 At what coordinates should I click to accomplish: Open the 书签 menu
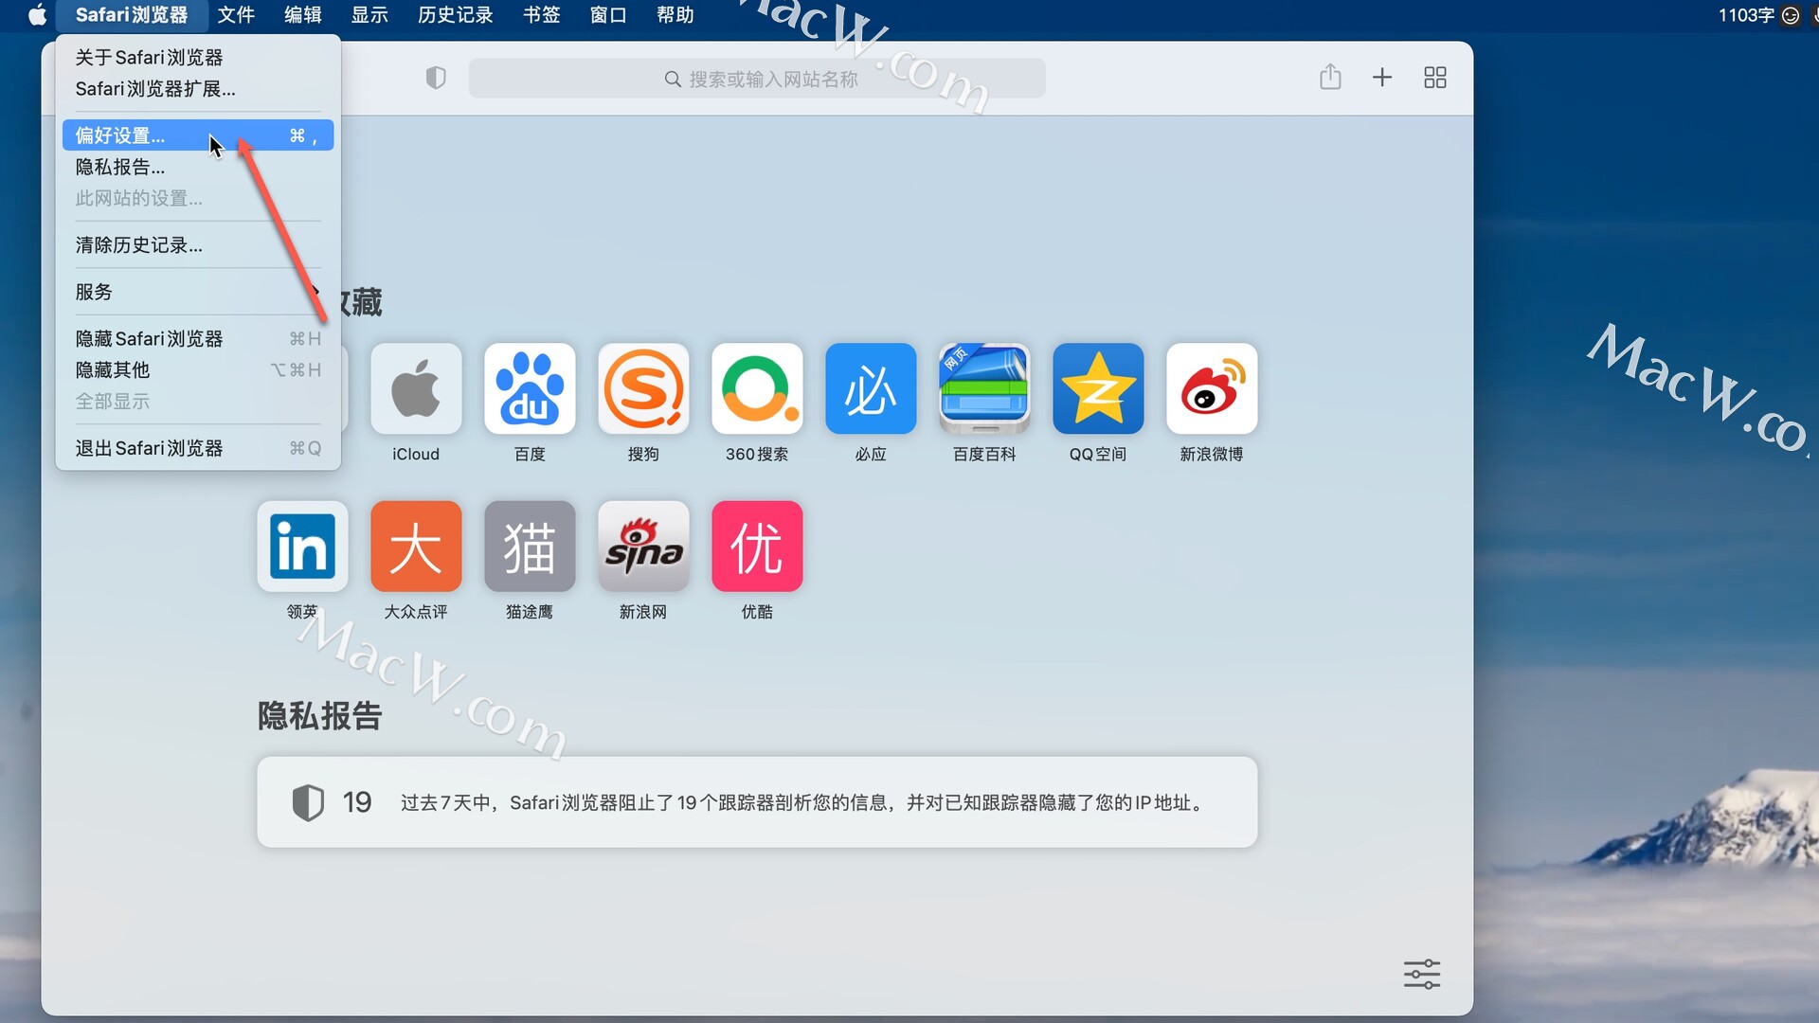click(541, 15)
